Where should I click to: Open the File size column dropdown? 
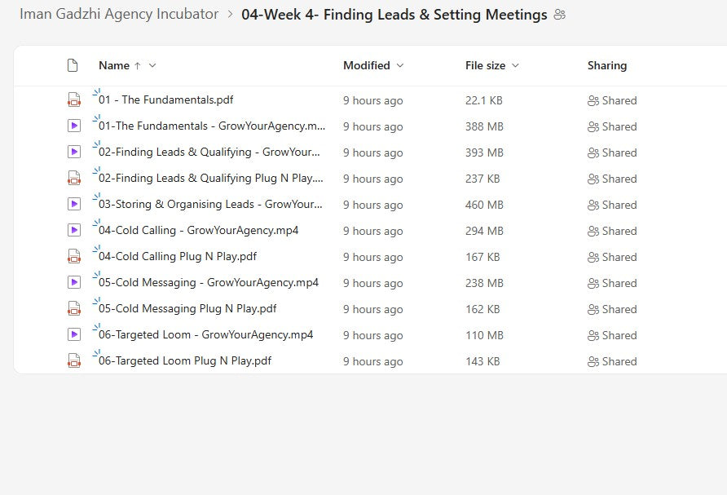(x=515, y=65)
